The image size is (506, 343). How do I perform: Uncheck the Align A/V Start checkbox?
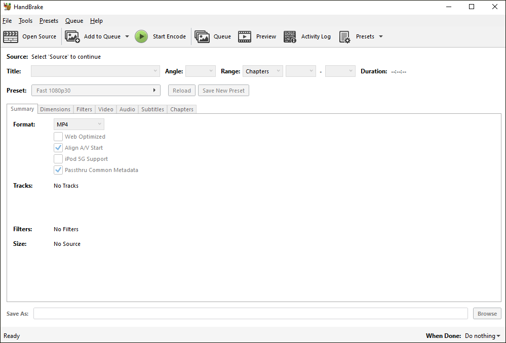58,148
